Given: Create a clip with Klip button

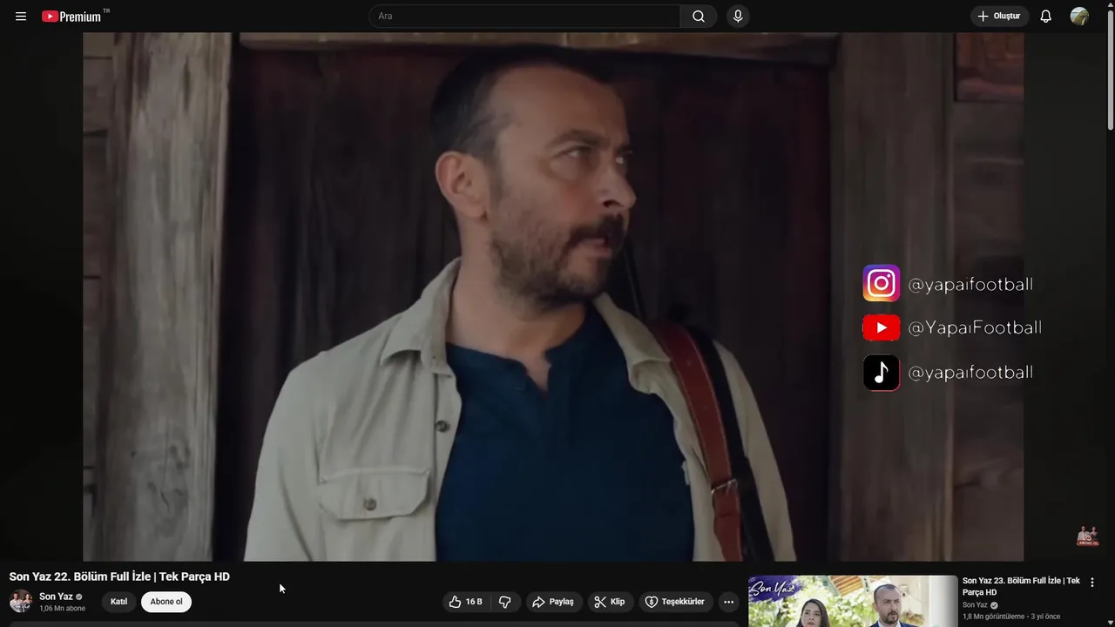Looking at the screenshot, I should (x=610, y=602).
